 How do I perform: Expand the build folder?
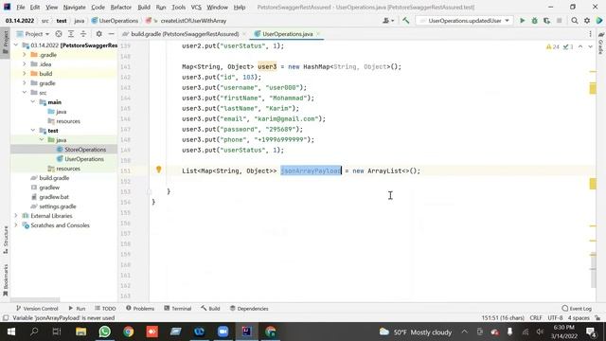click(25, 74)
